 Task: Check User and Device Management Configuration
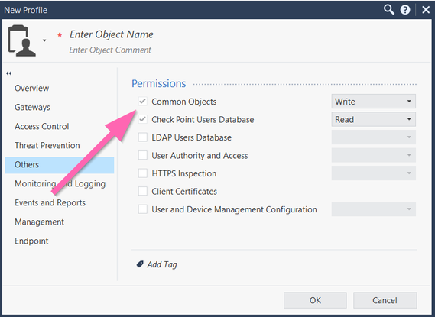[x=143, y=209]
